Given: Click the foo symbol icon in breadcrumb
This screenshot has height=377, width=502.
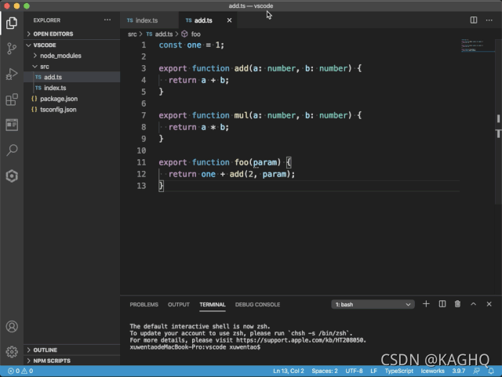Looking at the screenshot, I should click(184, 34).
